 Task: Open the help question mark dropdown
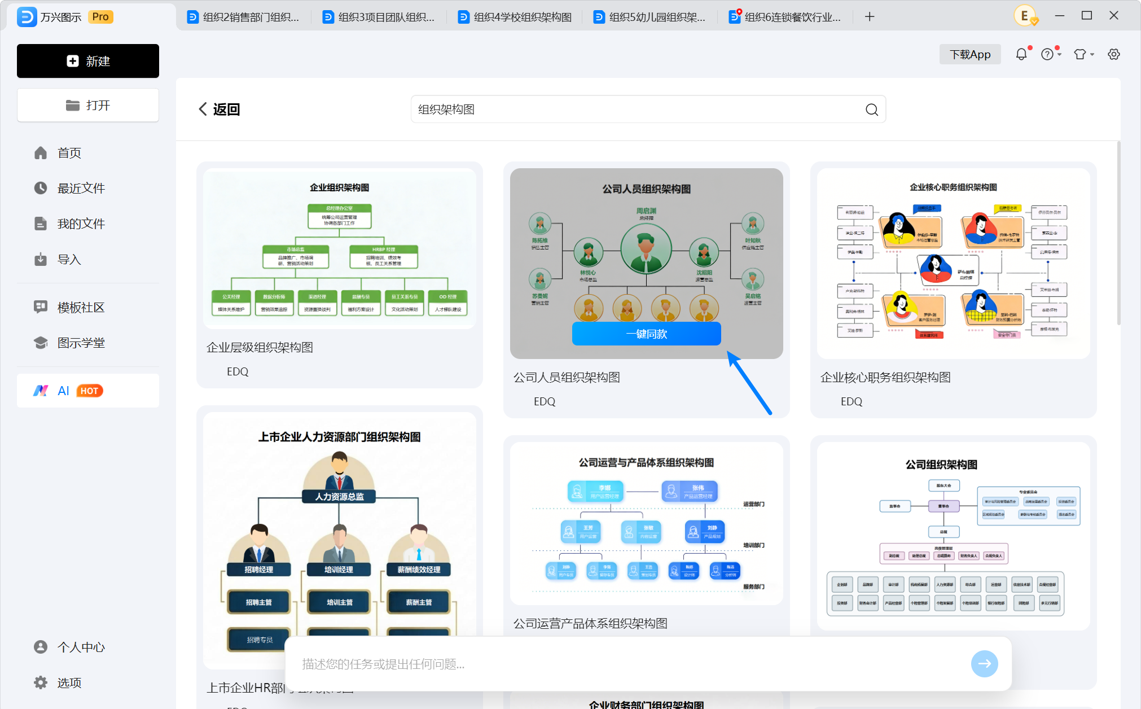[x=1051, y=54]
